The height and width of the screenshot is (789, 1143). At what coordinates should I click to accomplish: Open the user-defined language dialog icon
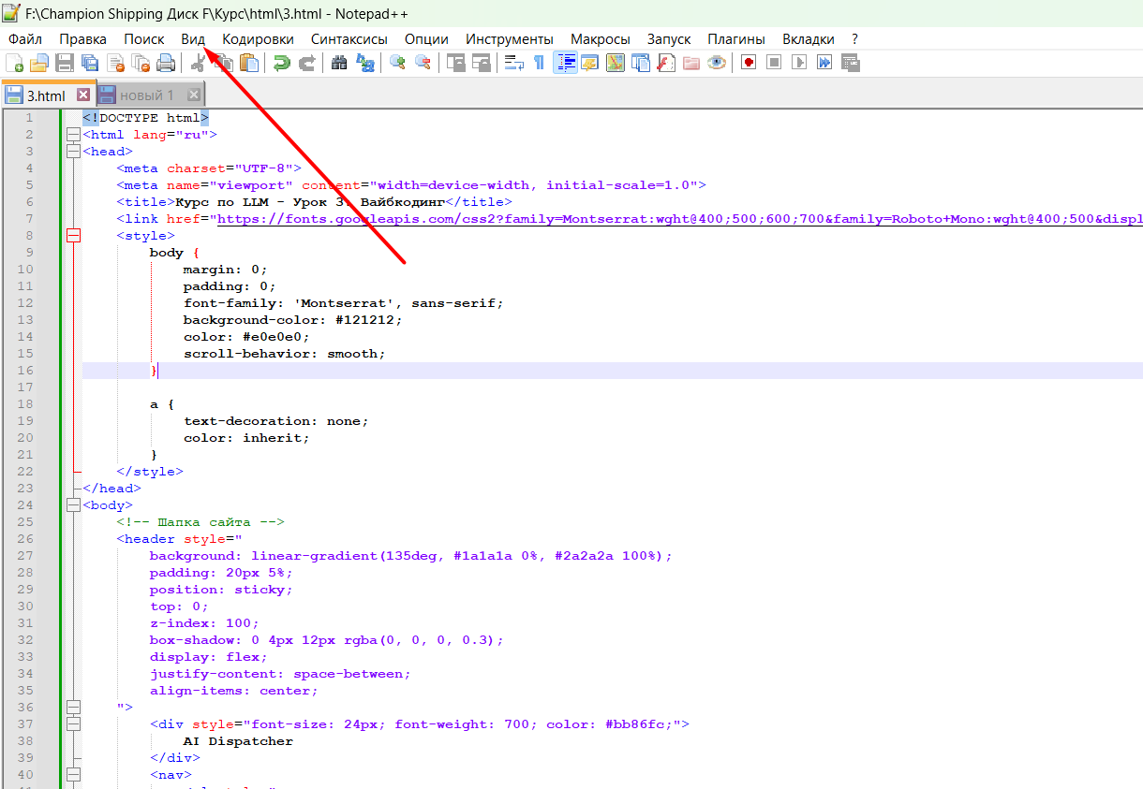[590, 63]
